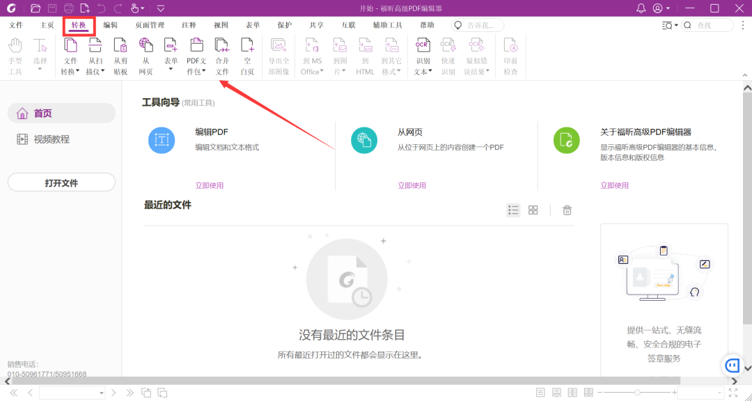Select 首页 in the left sidebar
The image size is (752, 401).
[61, 113]
